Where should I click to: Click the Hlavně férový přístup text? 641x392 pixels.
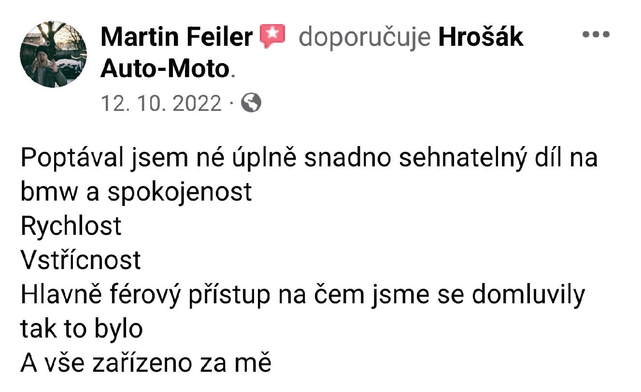coord(145,295)
